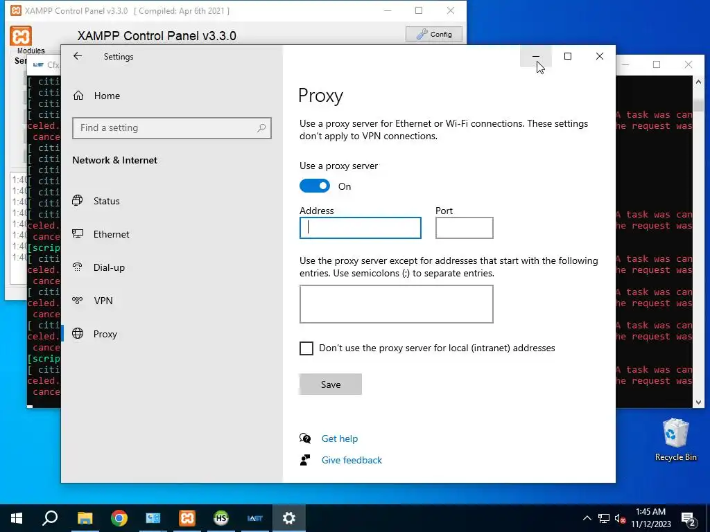
Task: Click the Ethernet monitor icon
Action: (78, 234)
